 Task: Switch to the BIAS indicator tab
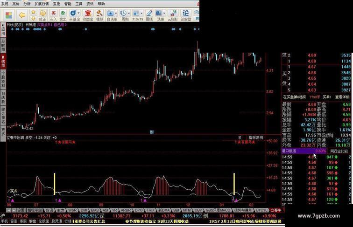(x=95, y=210)
